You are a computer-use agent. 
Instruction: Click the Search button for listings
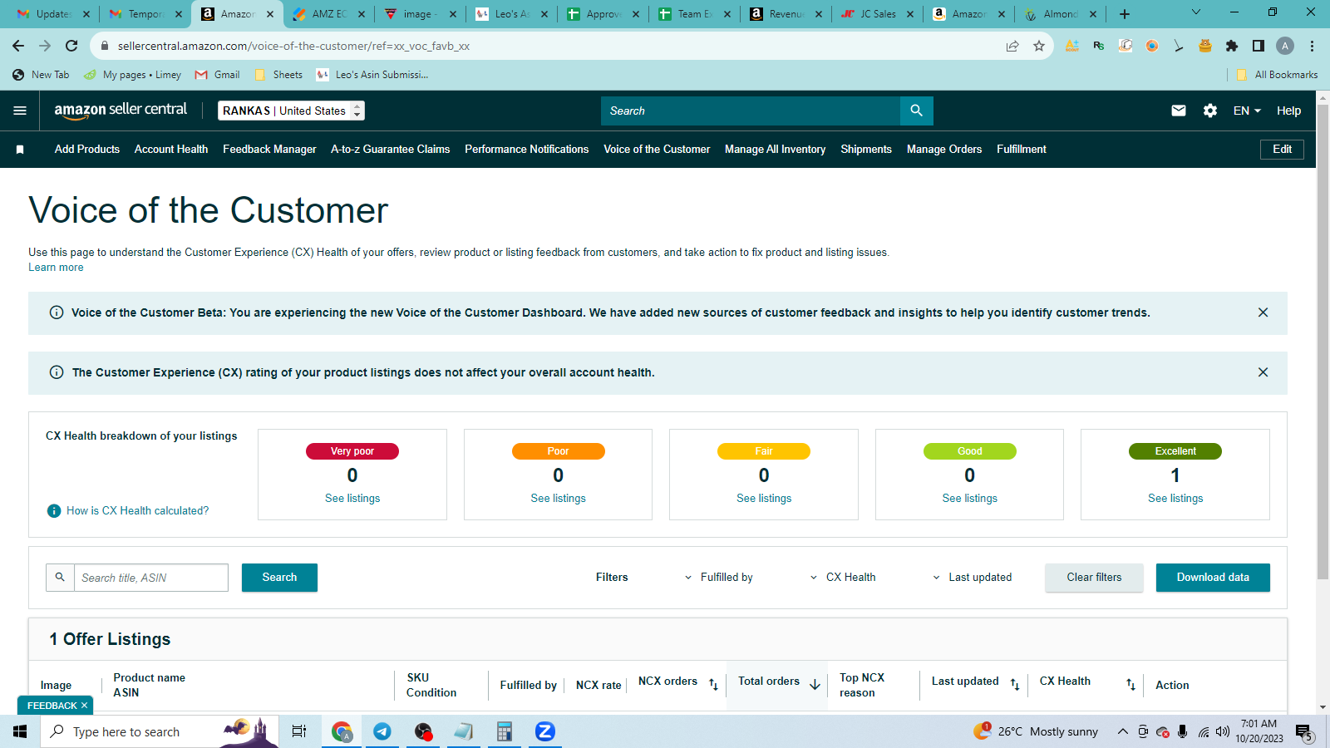tap(279, 578)
